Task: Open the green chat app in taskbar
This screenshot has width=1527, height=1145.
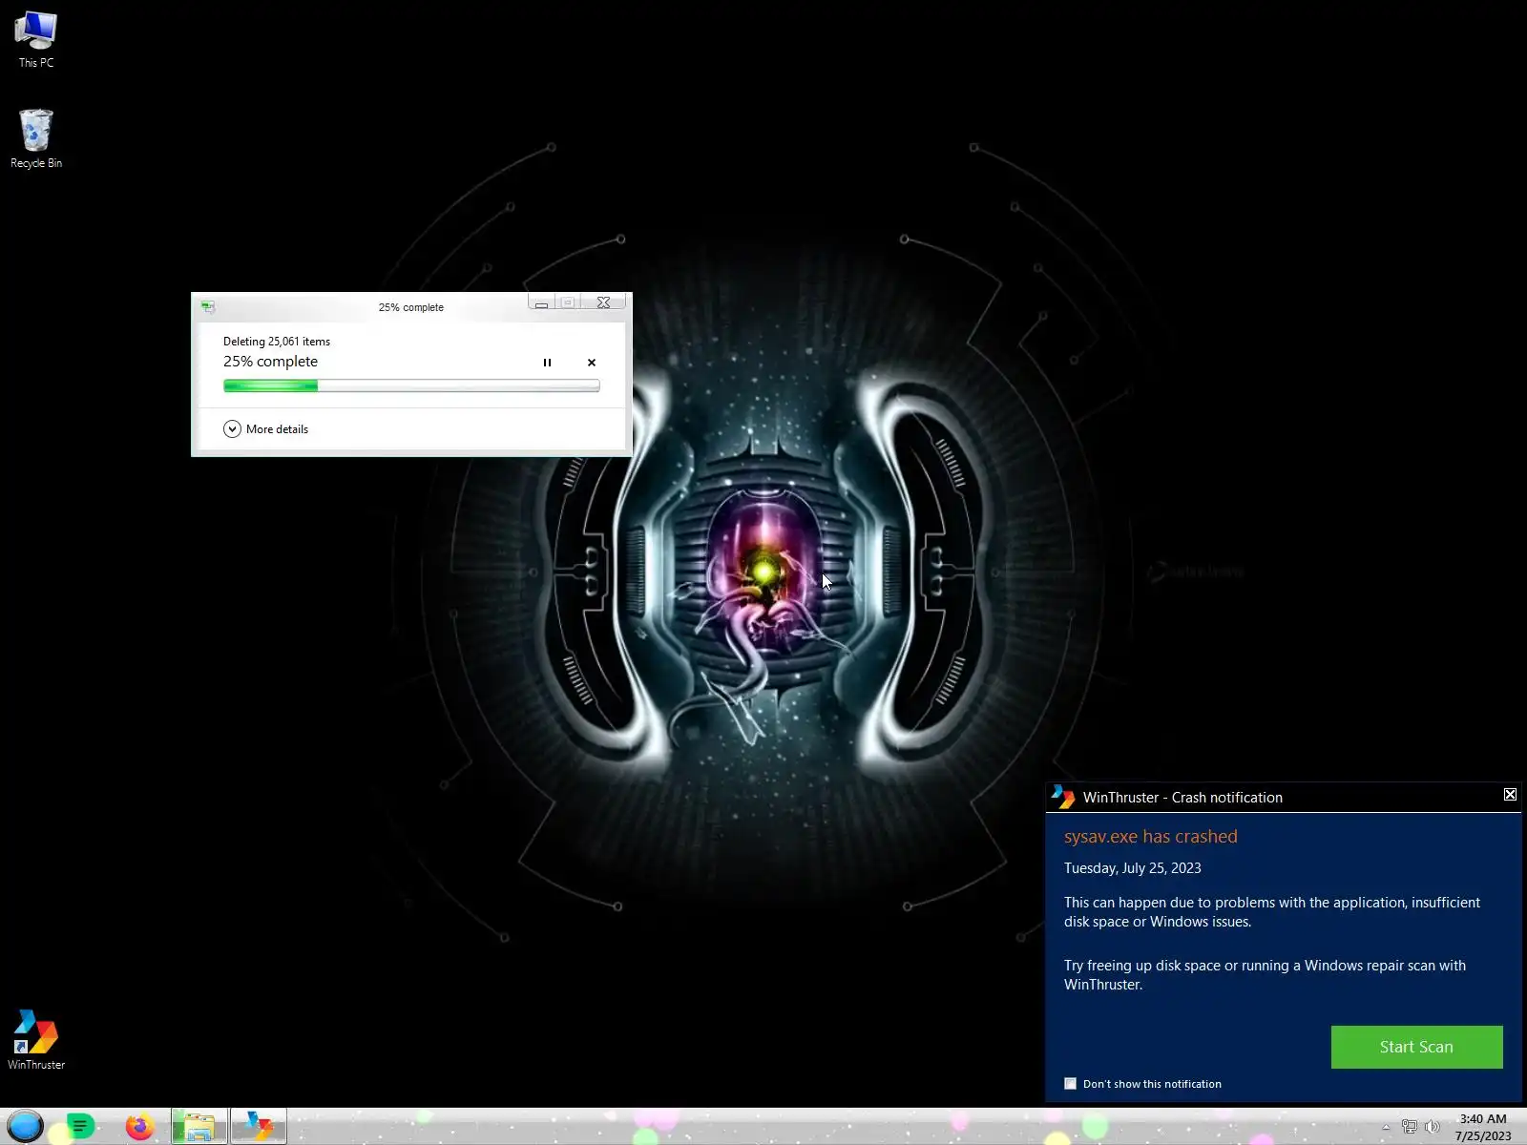Action: point(80,1127)
